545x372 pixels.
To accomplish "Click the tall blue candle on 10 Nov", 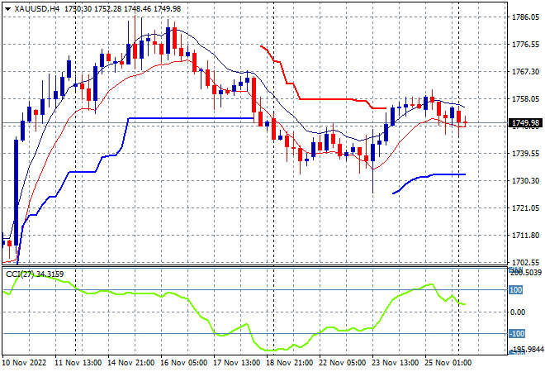I will click(x=16, y=193).
